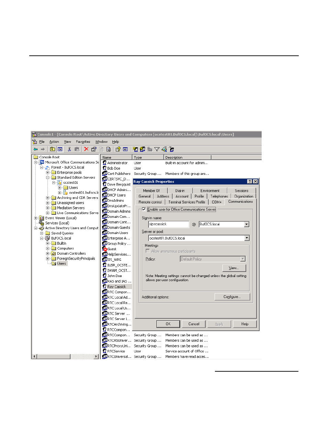Open the Favorites menu
Image resolution: width=328 pixels, height=425 pixels.
tap(83, 142)
